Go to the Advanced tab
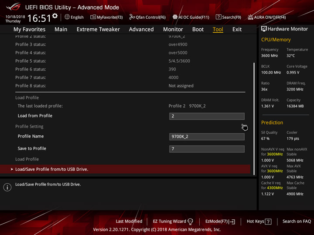Image resolution: width=314 pixels, height=235 pixels. tap(141, 30)
